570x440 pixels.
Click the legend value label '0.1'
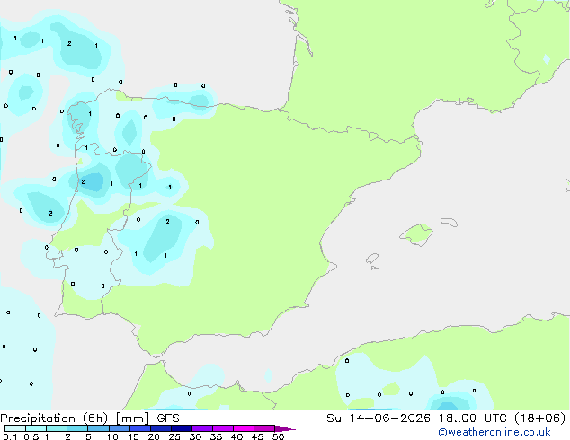10,436
